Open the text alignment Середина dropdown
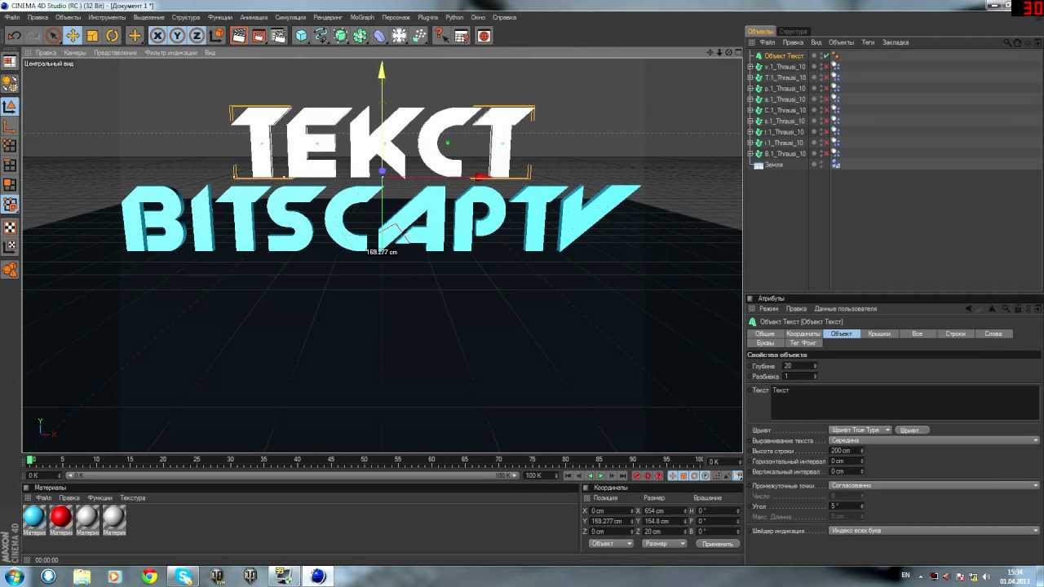The height and width of the screenshot is (587, 1044). [934, 440]
